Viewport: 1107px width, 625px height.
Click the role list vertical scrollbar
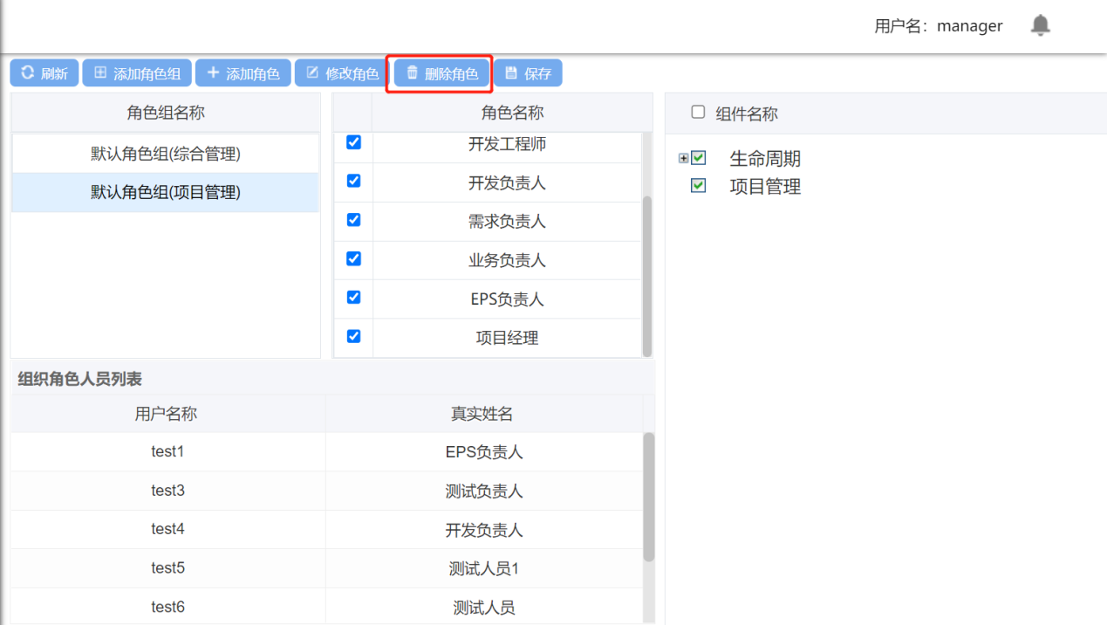647,275
